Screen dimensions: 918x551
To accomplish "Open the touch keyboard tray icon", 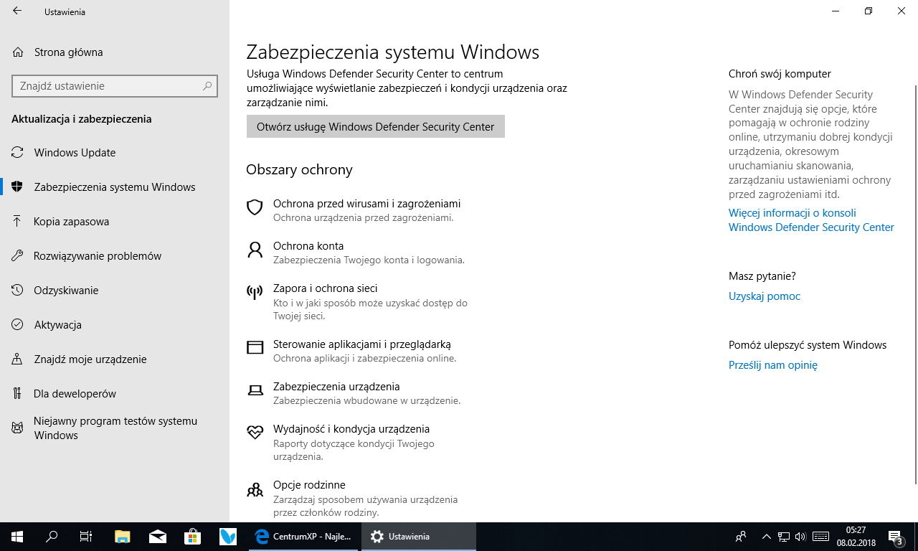I will pos(821,537).
